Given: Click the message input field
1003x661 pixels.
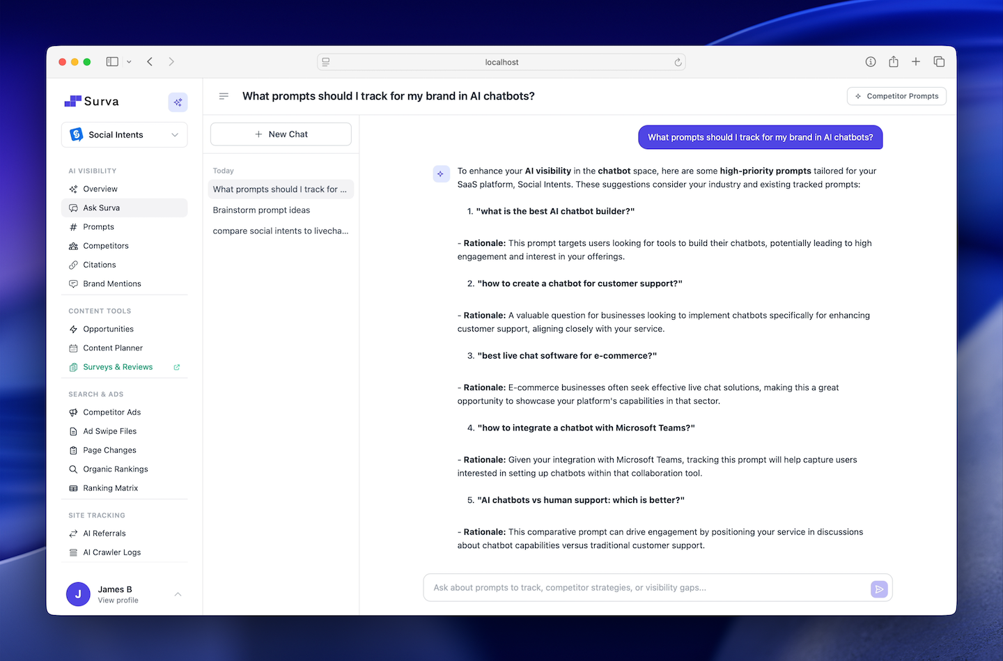Looking at the screenshot, I should [x=627, y=587].
